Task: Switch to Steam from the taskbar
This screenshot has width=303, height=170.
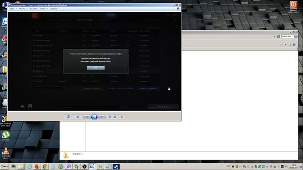Action: (x=116, y=166)
